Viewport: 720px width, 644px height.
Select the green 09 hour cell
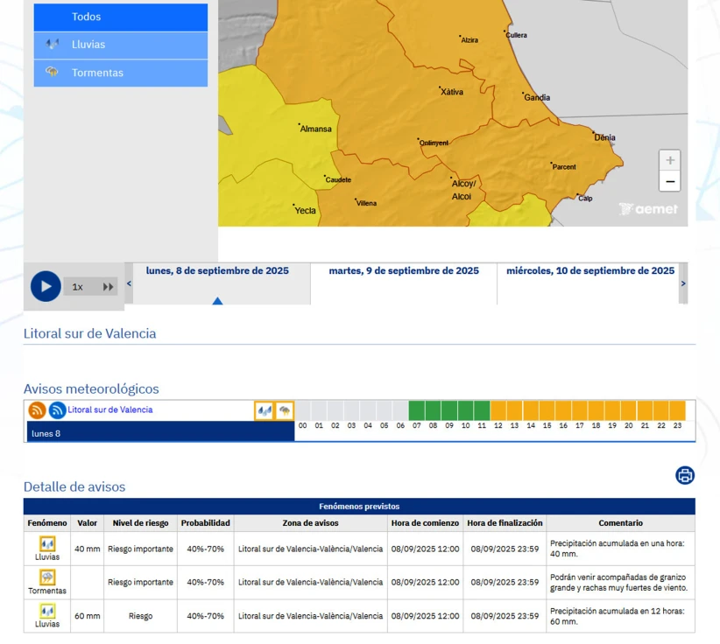click(449, 410)
